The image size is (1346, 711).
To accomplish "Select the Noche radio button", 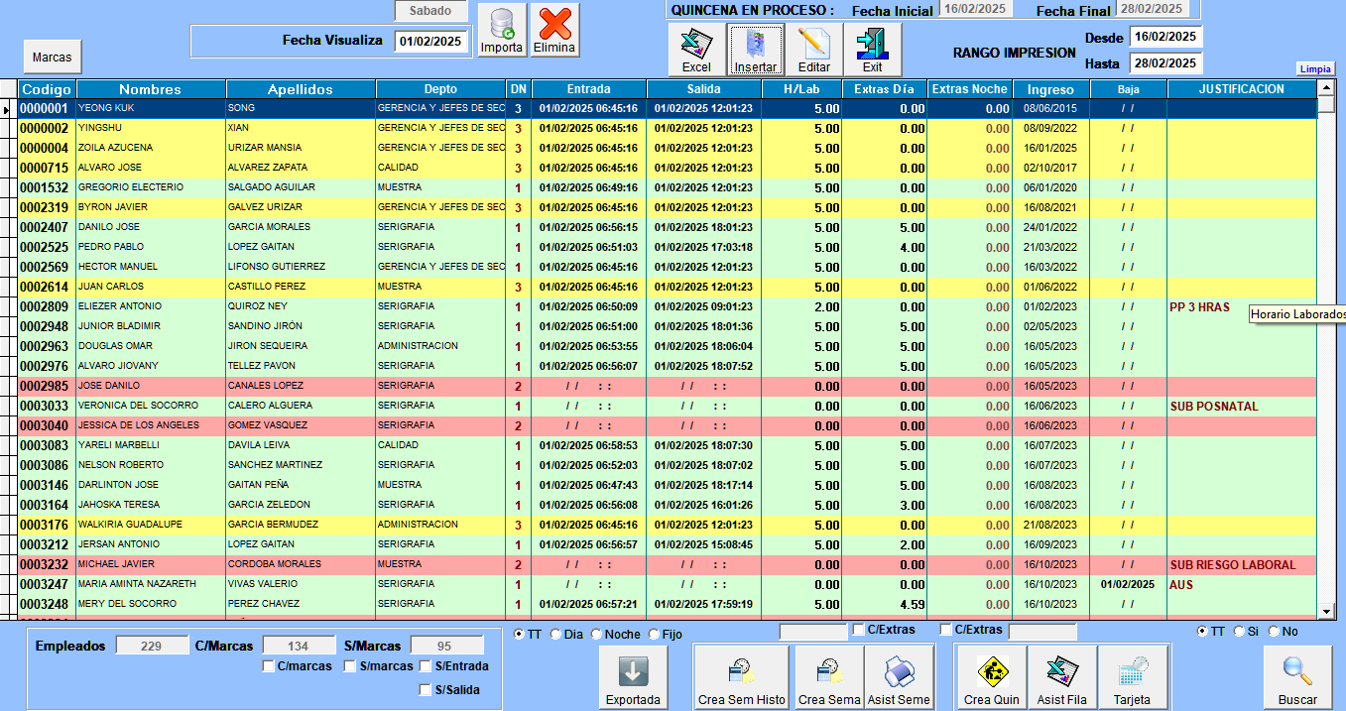I will click(x=596, y=634).
